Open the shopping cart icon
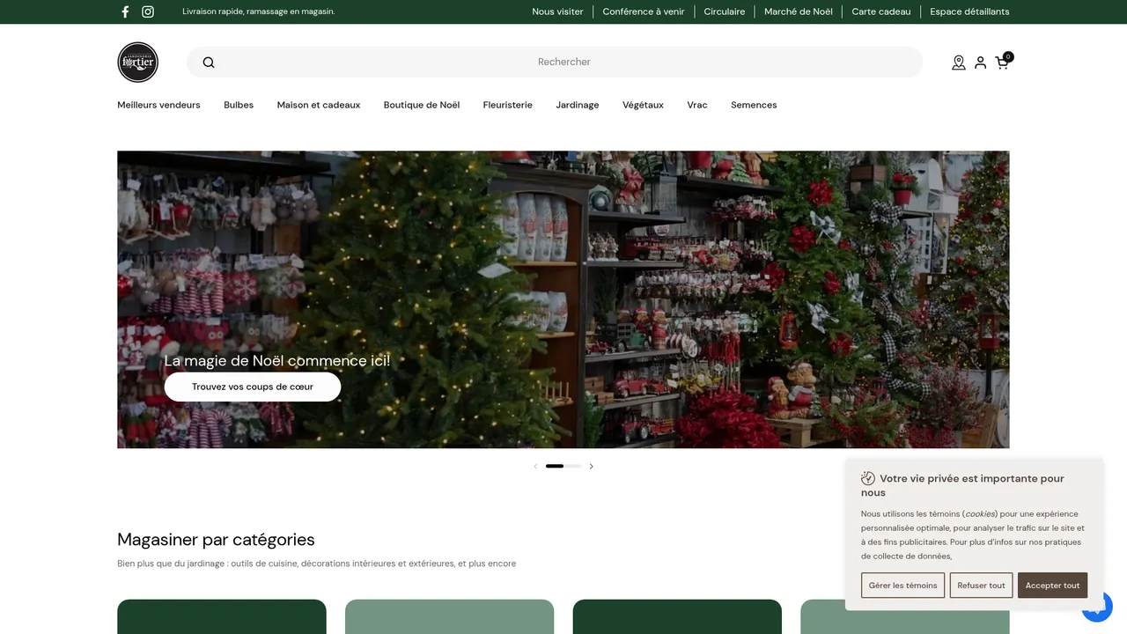Viewport: 1127px width, 634px height. 1003,62
